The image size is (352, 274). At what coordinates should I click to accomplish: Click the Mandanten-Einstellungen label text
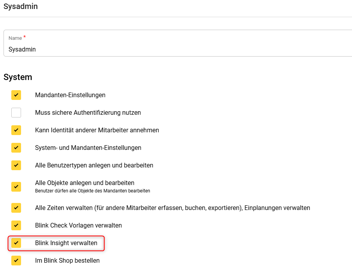pos(70,95)
